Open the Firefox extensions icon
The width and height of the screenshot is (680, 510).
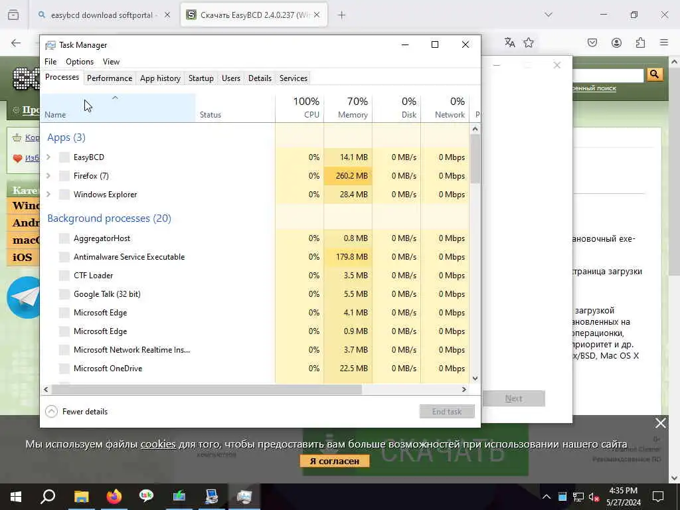[x=640, y=42]
